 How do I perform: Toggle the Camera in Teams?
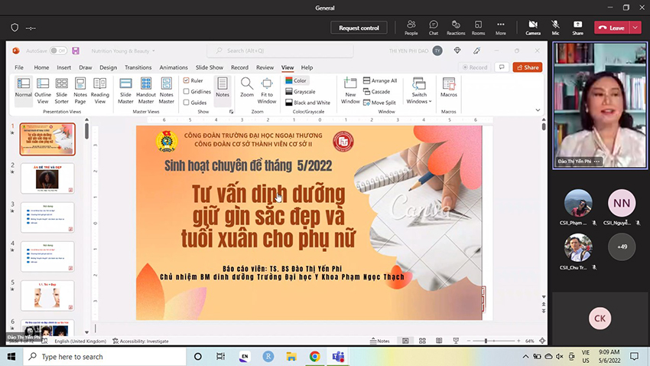coord(533,28)
